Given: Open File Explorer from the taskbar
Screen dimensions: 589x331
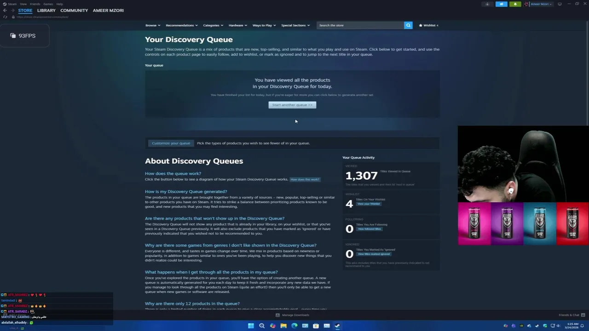Looking at the screenshot, I should pyautogui.click(x=283, y=326).
